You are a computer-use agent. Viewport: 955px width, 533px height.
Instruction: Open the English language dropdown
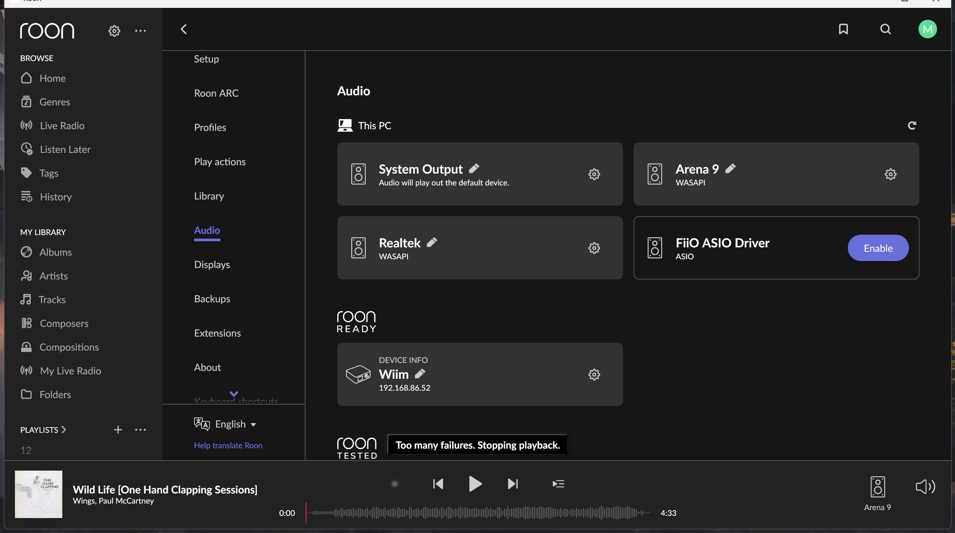point(225,424)
